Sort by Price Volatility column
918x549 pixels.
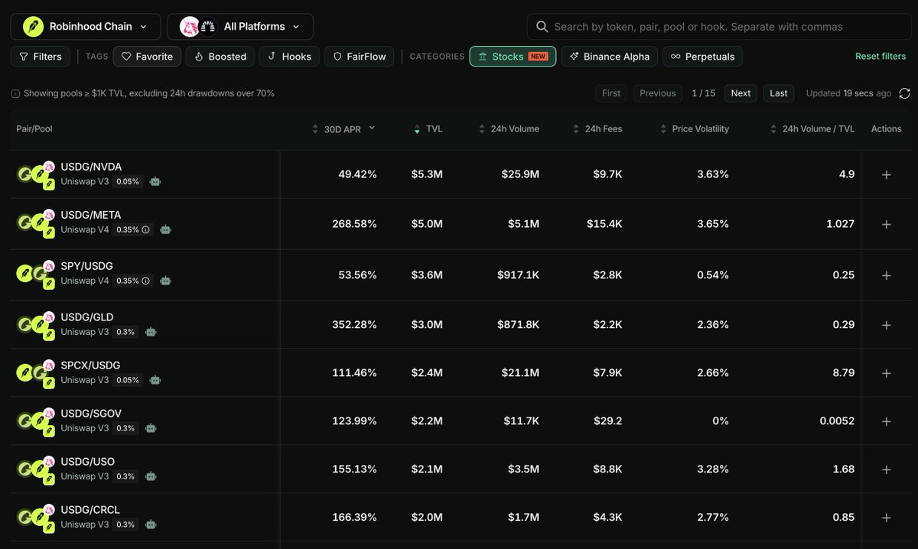tap(695, 129)
